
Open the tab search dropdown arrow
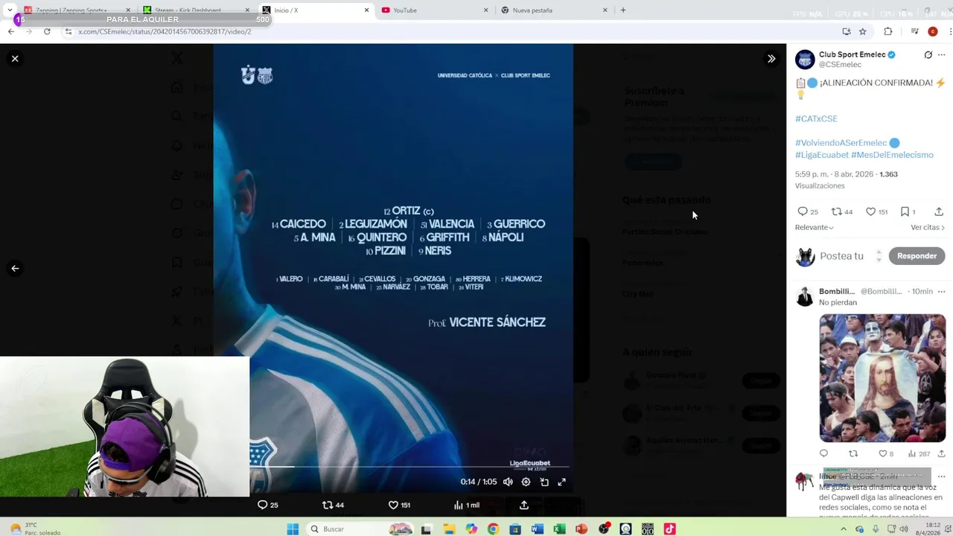[10, 10]
